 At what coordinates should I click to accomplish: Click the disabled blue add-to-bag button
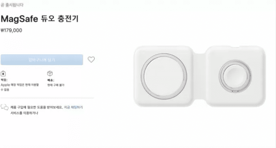42,60
